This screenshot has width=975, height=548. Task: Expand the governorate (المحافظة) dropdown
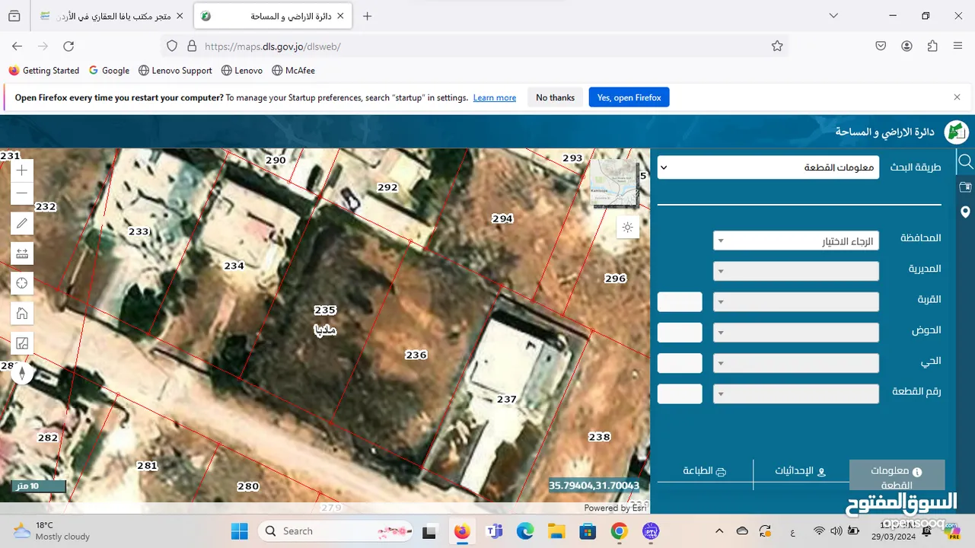(796, 241)
